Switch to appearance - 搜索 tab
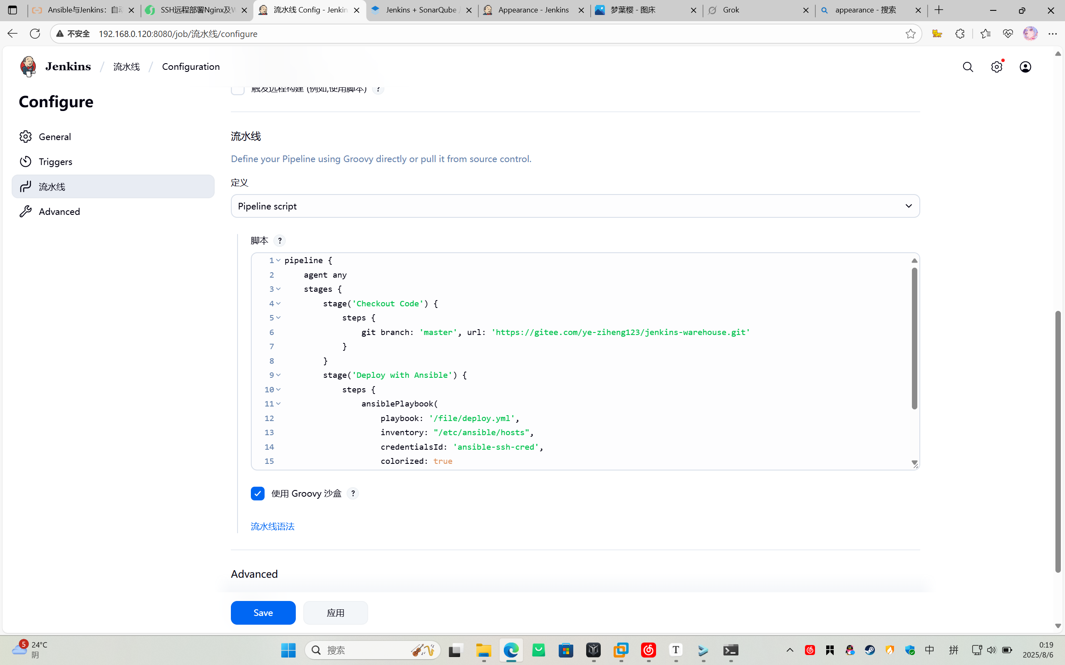This screenshot has height=665, width=1065. point(871,10)
